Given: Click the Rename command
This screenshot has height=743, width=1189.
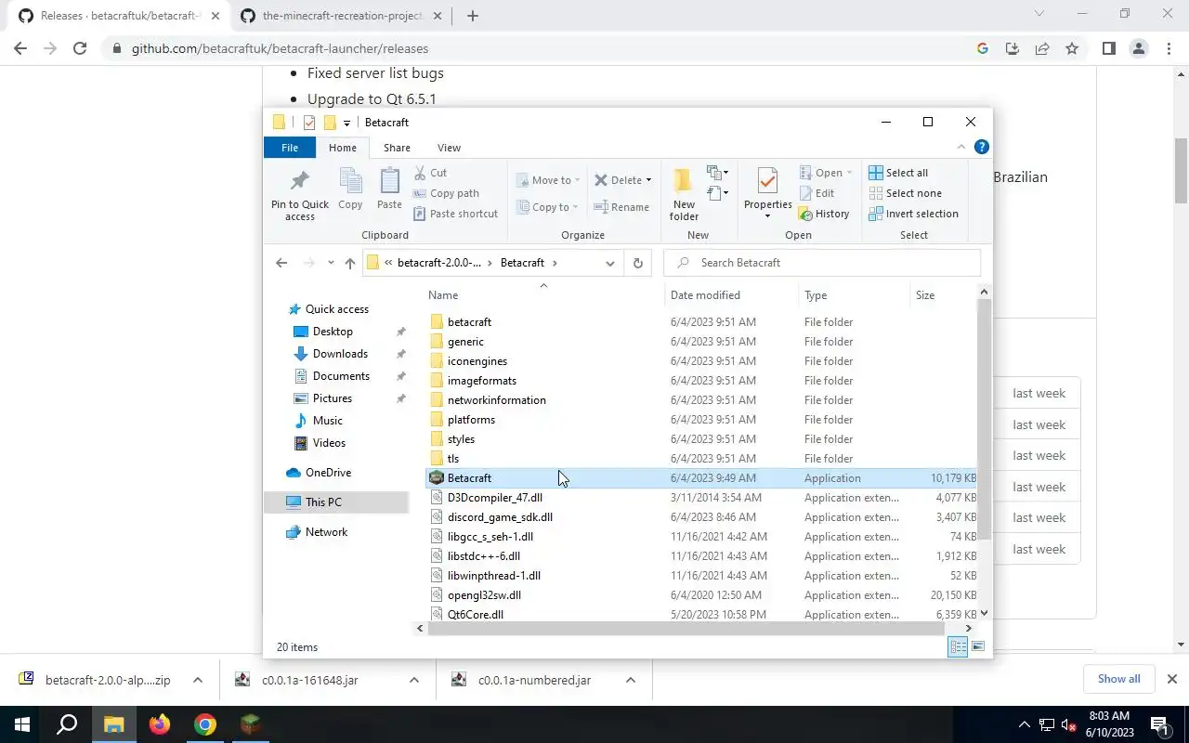Looking at the screenshot, I should pyautogui.click(x=621, y=207).
